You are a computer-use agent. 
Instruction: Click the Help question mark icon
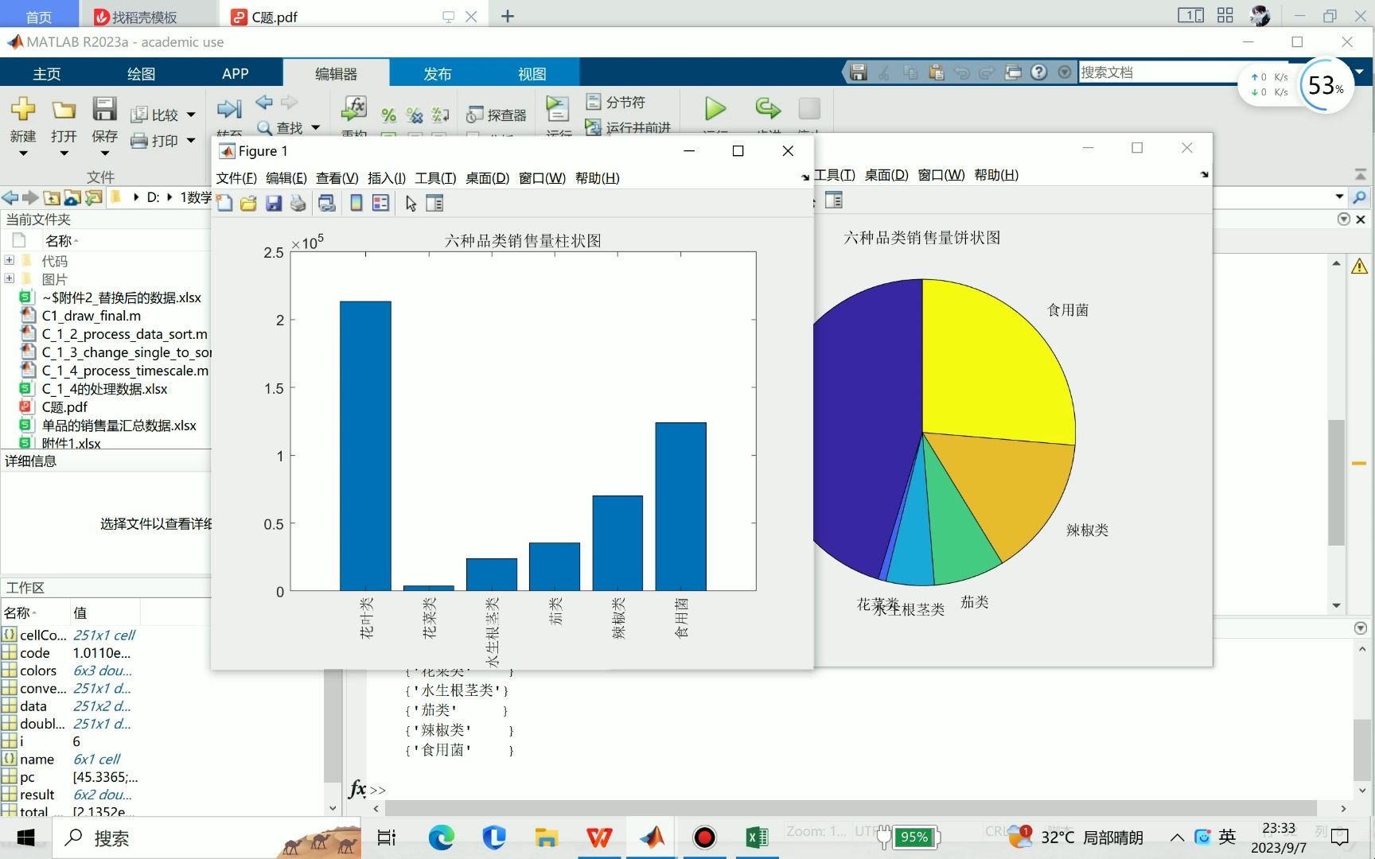point(1039,72)
